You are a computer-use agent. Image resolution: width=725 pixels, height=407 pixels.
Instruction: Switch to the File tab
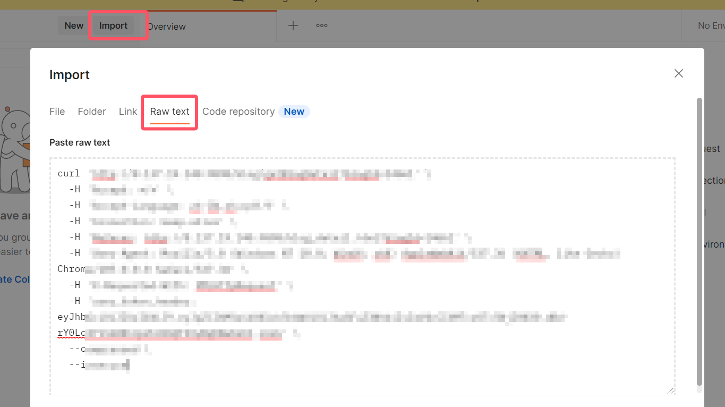point(57,112)
